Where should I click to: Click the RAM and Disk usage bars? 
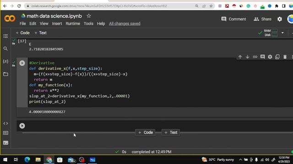tap(274, 33)
